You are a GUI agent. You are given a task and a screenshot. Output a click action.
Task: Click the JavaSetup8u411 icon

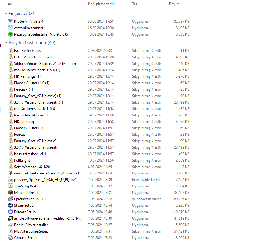[10, 186]
